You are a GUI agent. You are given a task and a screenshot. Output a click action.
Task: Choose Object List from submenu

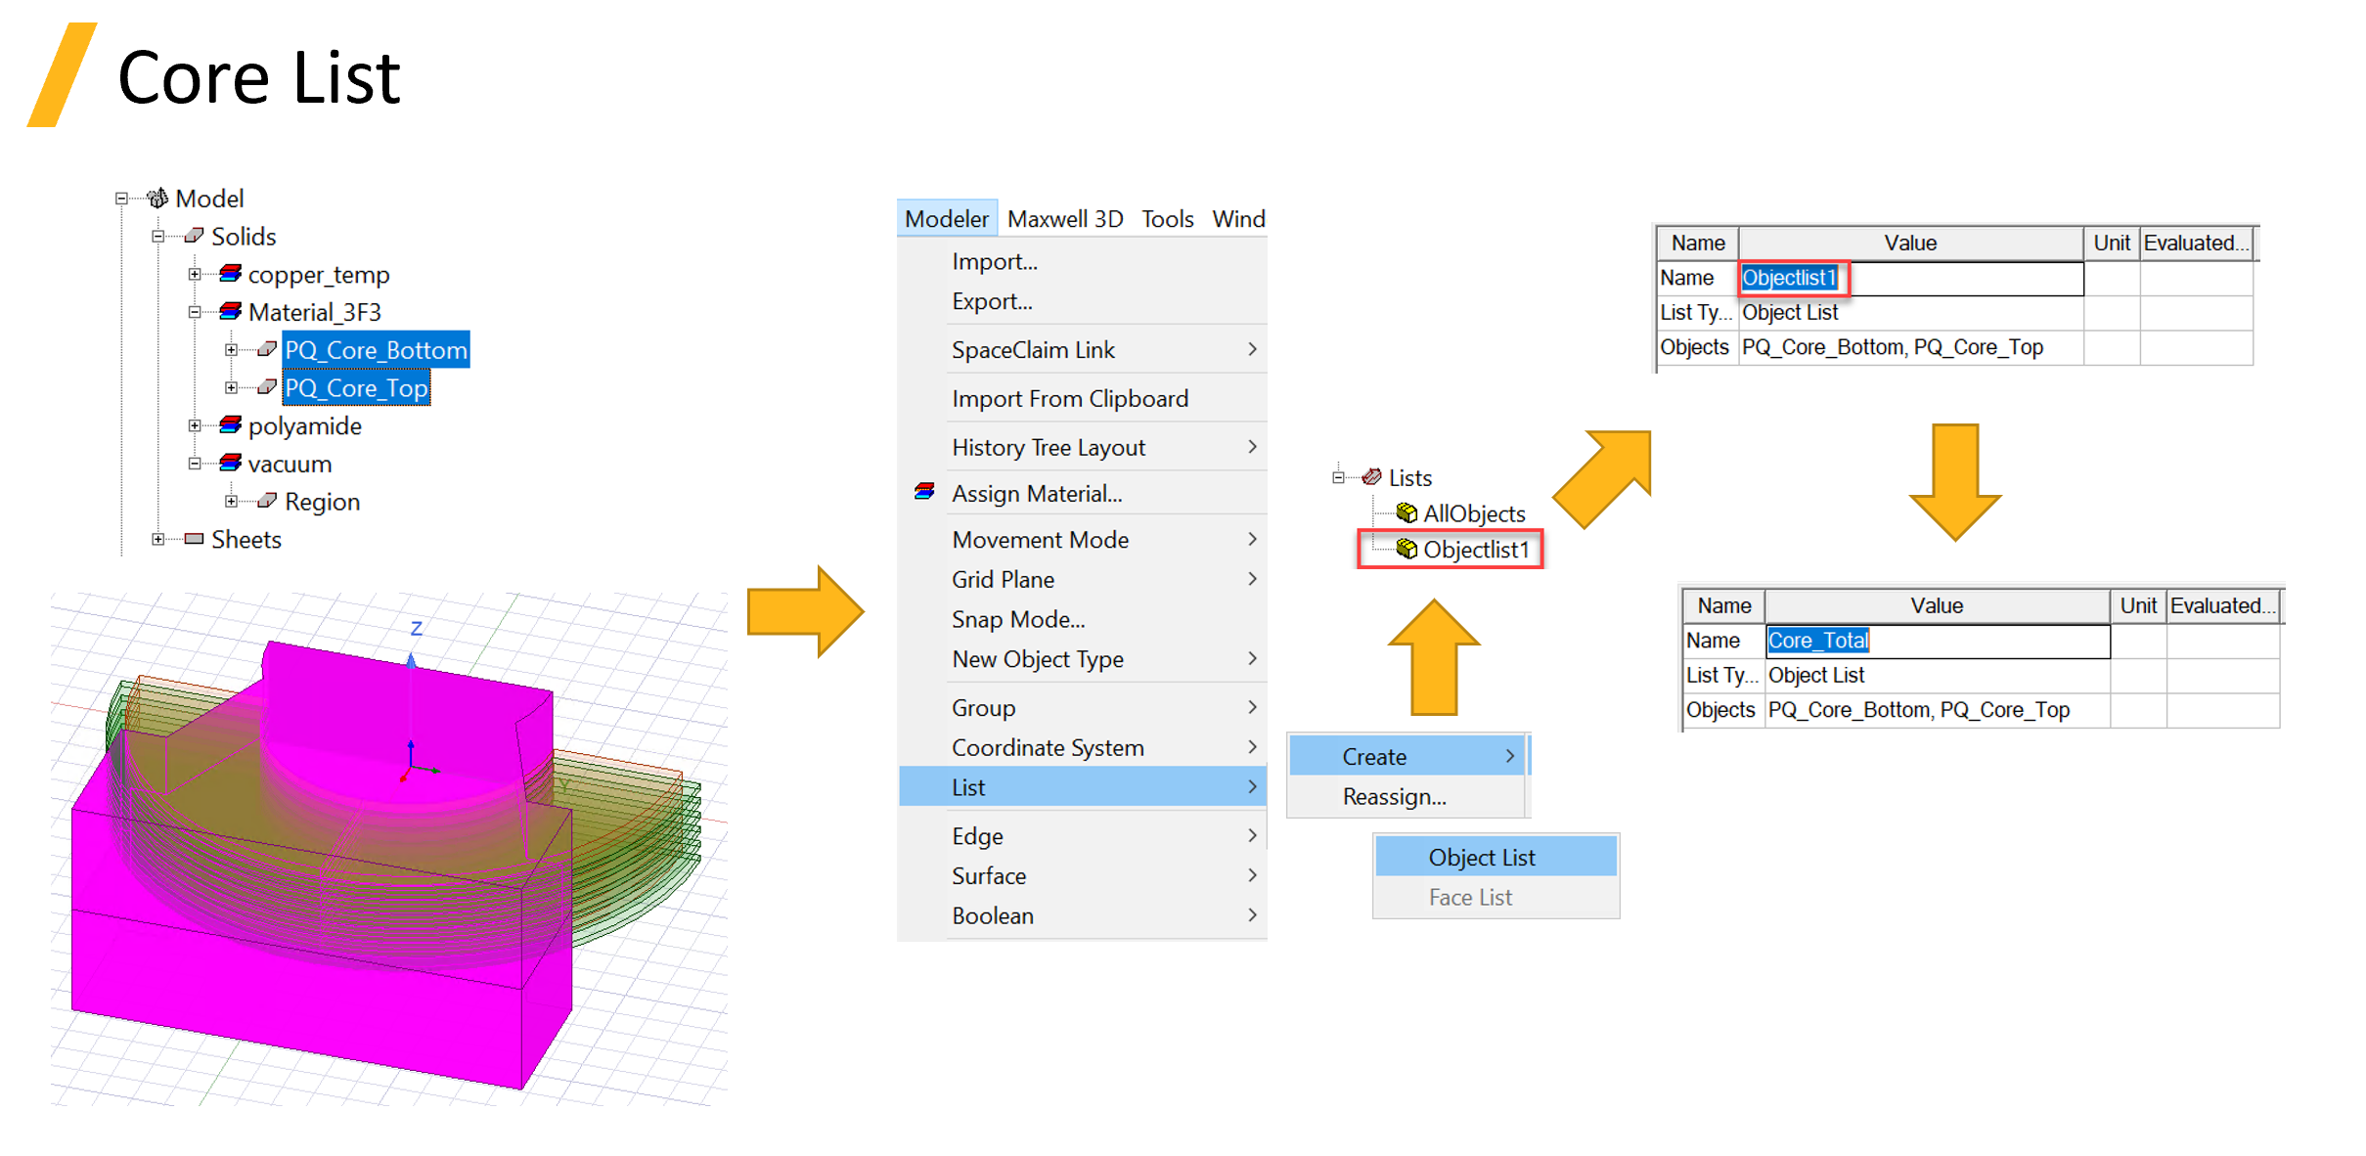pyautogui.click(x=1481, y=858)
